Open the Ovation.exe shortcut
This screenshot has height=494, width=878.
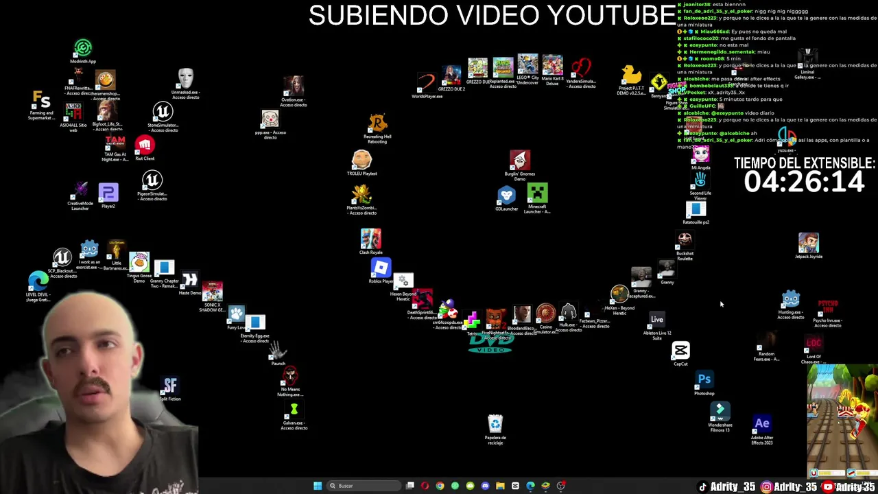pyautogui.click(x=293, y=91)
